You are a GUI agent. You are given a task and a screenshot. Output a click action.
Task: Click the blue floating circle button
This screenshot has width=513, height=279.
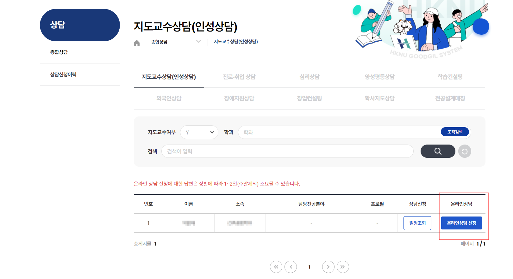481,27
